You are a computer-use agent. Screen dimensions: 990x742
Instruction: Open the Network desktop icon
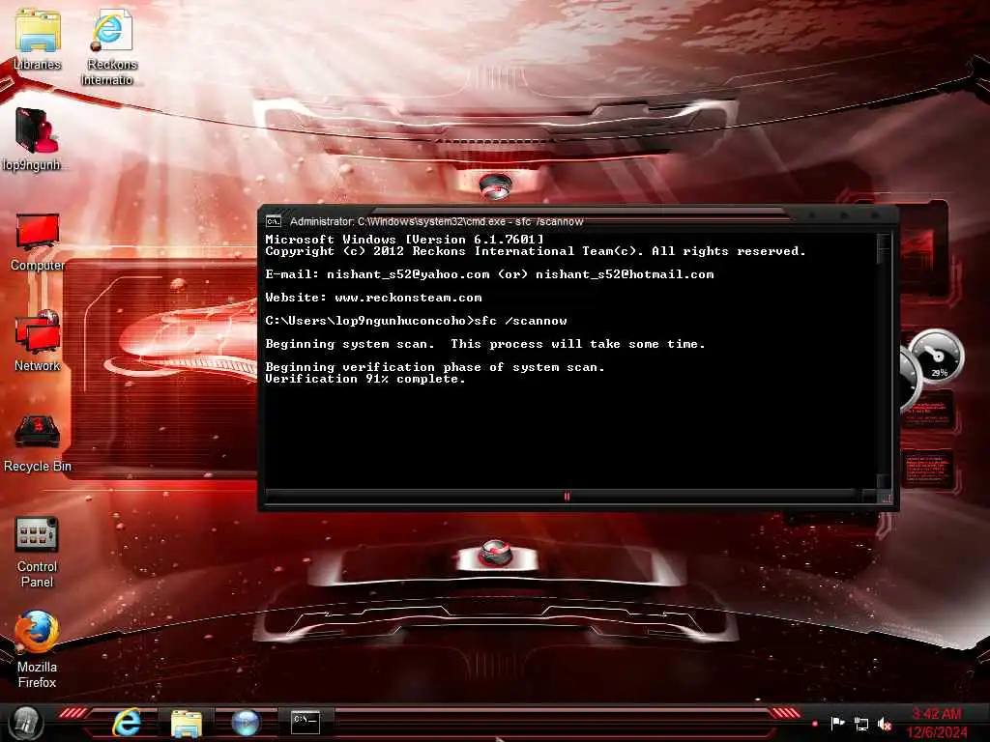38,341
